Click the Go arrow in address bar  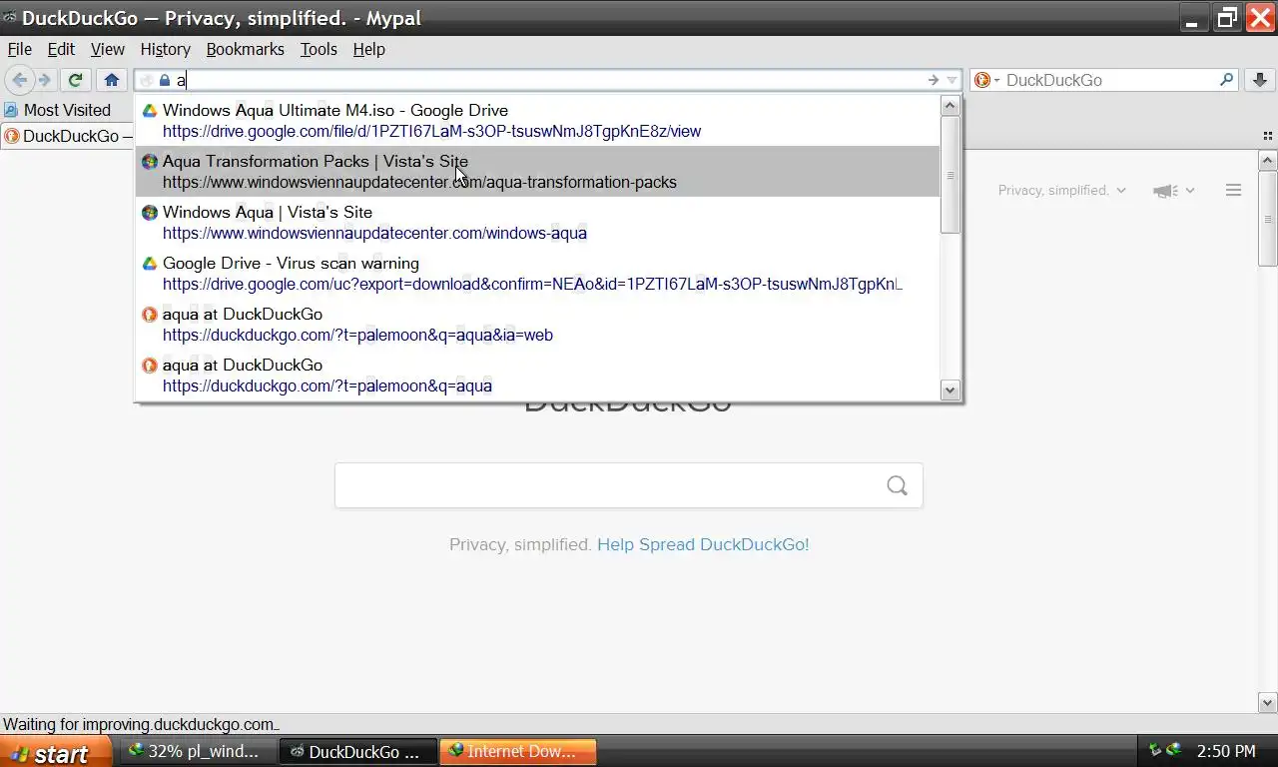pos(933,80)
